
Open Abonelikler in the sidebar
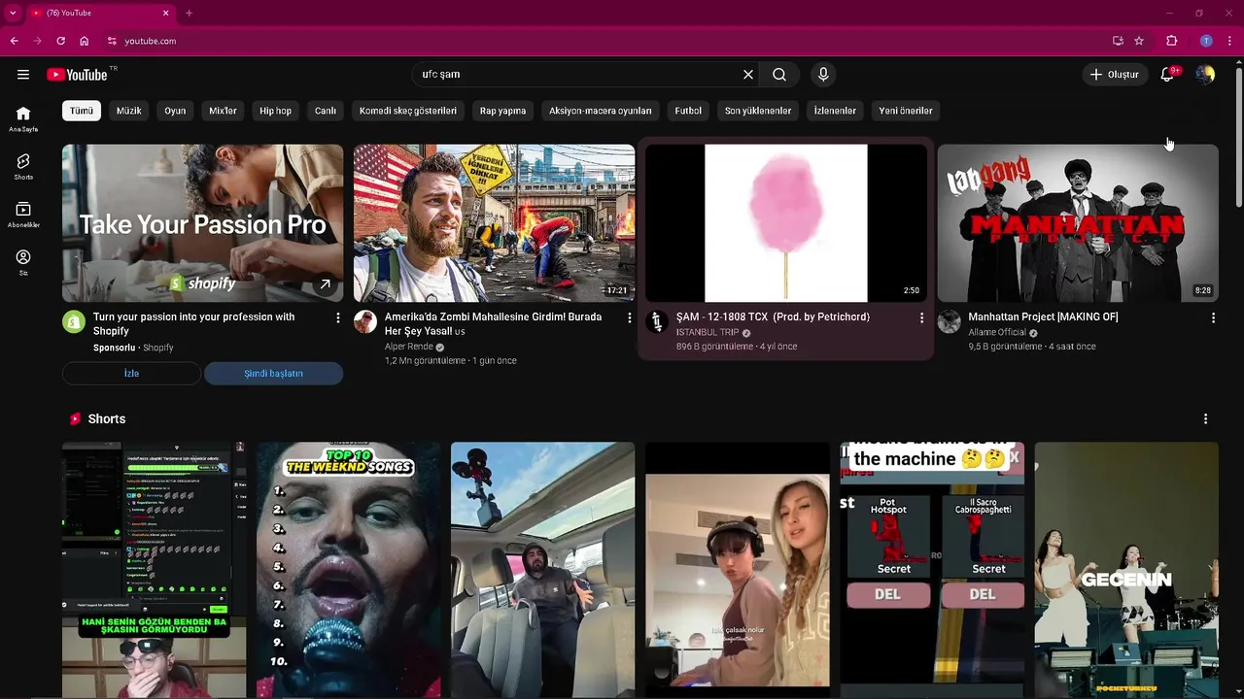coord(23,215)
